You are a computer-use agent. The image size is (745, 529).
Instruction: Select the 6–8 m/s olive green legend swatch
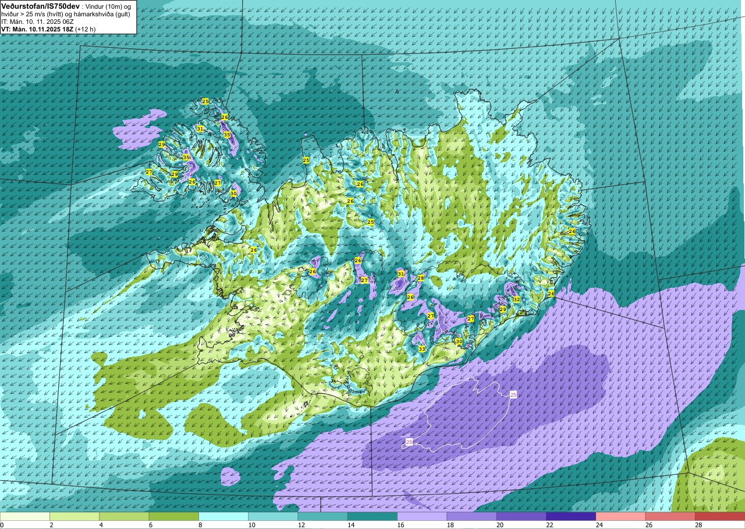pos(173,516)
